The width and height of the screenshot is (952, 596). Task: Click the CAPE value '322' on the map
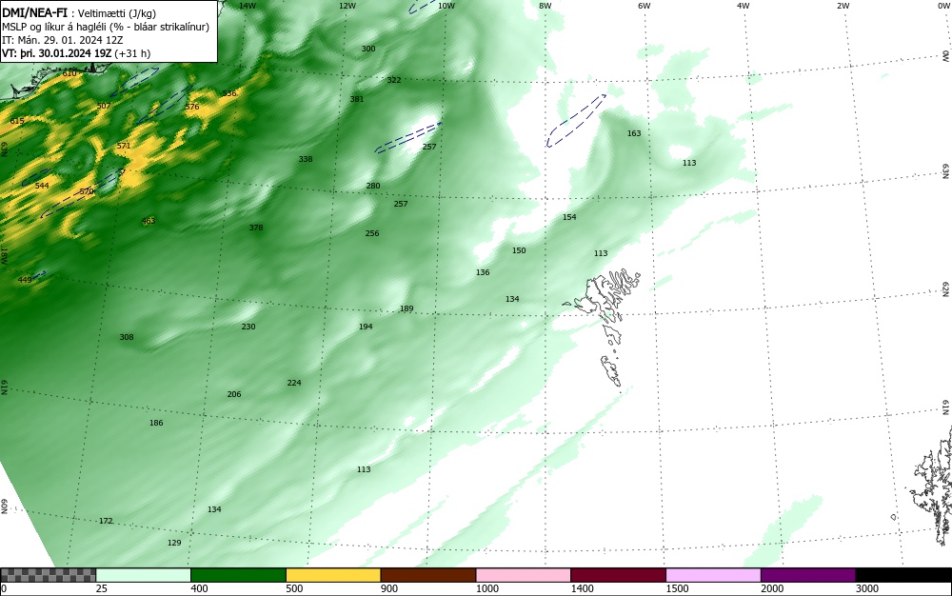pos(393,80)
